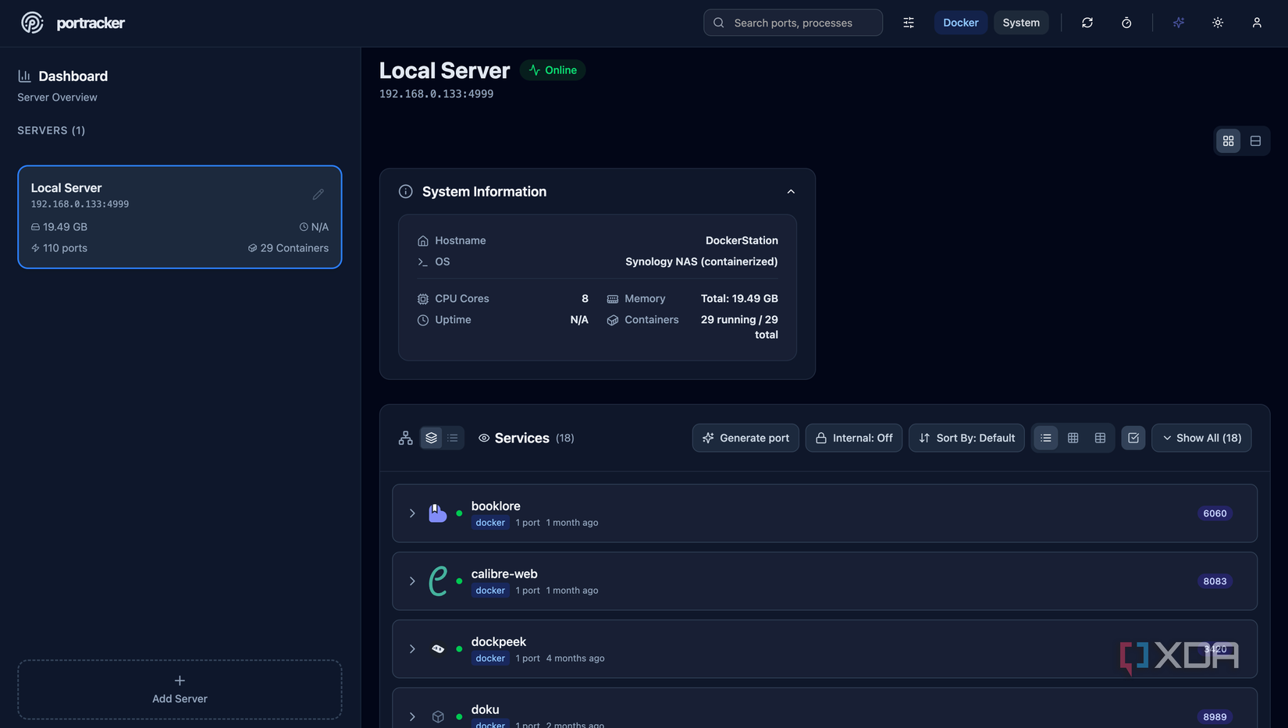Screen dimensions: 1288x728
Task: Click the dockpeek app icon
Action: [x=438, y=649]
